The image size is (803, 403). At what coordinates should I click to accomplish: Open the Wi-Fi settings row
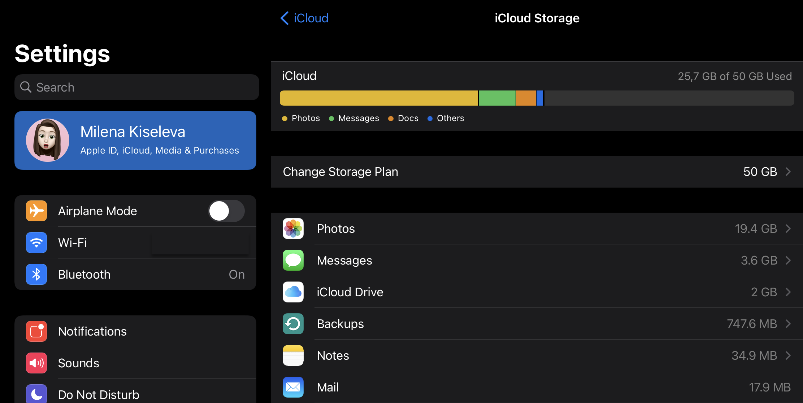pos(135,243)
